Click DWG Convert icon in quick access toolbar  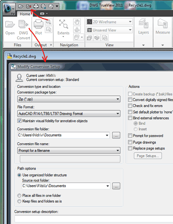coord(29,6)
